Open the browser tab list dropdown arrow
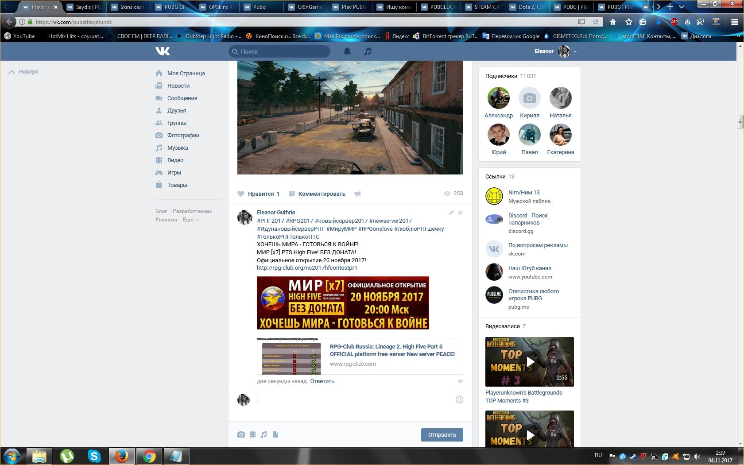The height and width of the screenshot is (465, 744). point(682,7)
